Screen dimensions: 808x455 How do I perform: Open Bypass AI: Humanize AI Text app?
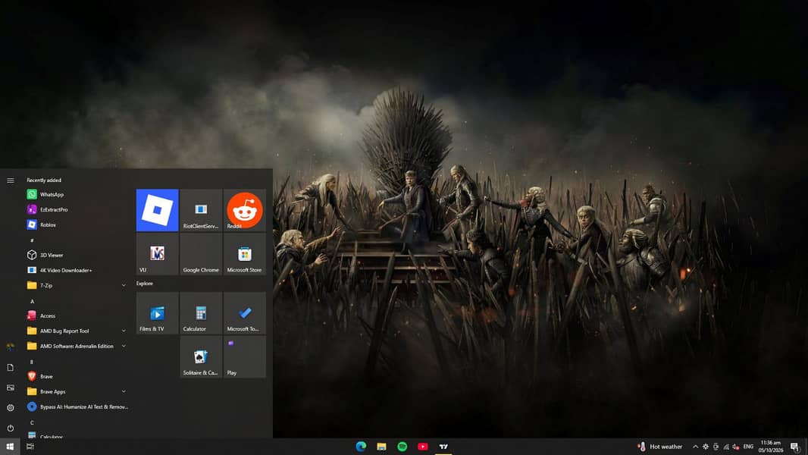click(77, 406)
